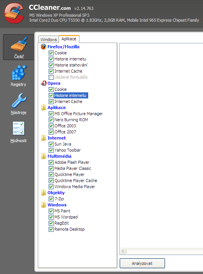Viewport: 203px width, 274px height.
Task: Click the Internet folder icon
Action: [x=44, y=138]
